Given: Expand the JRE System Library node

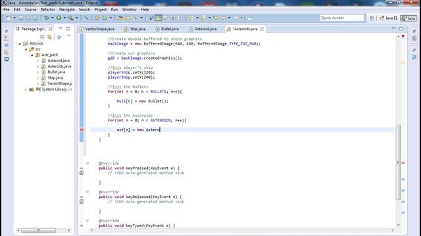Looking at the screenshot, I should (x=26, y=90).
